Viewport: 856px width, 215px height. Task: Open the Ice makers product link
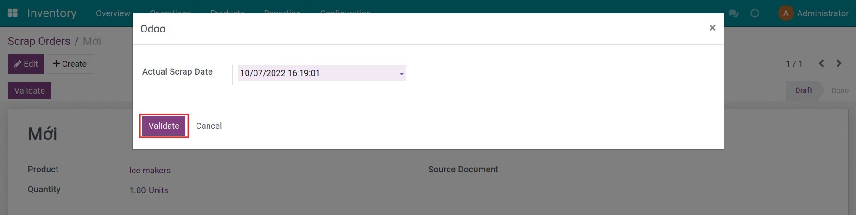pos(150,171)
